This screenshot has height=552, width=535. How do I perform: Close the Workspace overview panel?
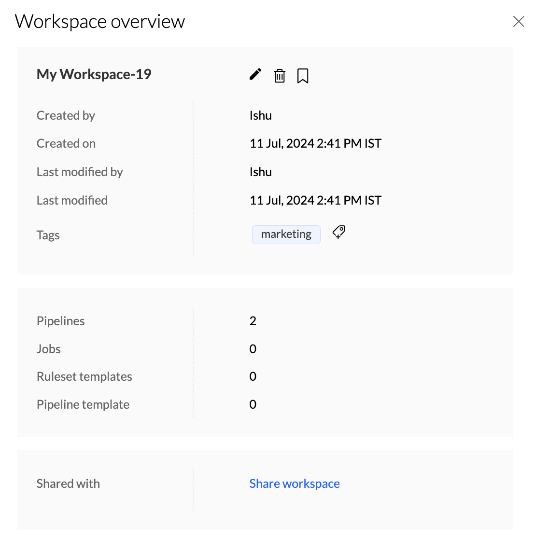(x=519, y=22)
